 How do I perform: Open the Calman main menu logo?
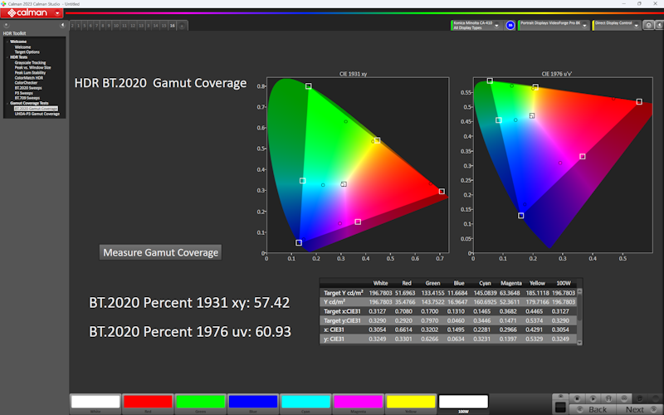pyautogui.click(x=28, y=13)
